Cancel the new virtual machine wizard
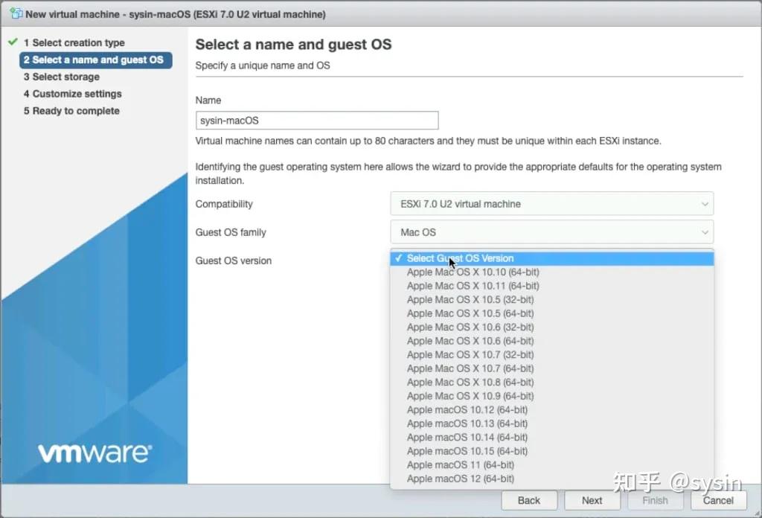The image size is (762, 518). point(717,500)
